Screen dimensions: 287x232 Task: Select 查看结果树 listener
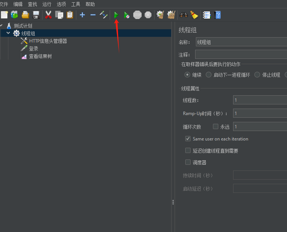coord(40,56)
